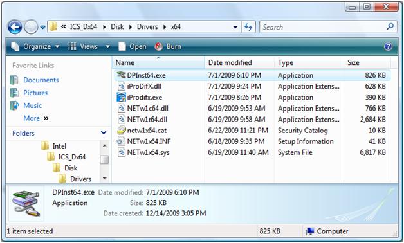Select the NETw1r64.dll file icon

coord(122,119)
